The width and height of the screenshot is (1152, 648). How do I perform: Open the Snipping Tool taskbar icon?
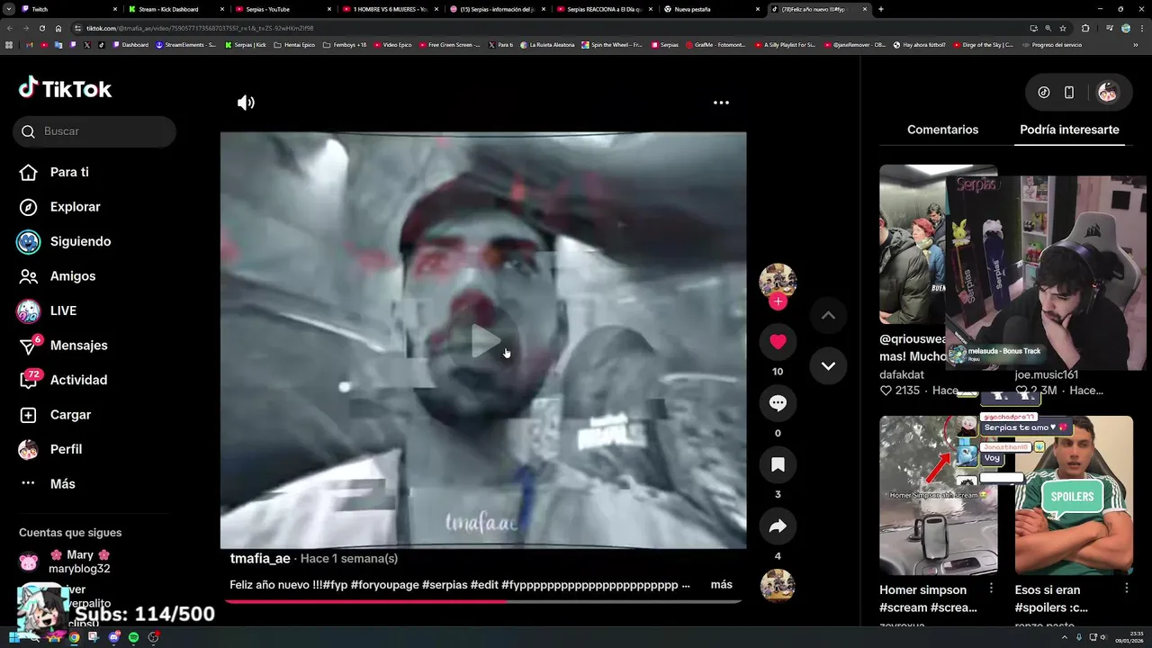pos(94,637)
